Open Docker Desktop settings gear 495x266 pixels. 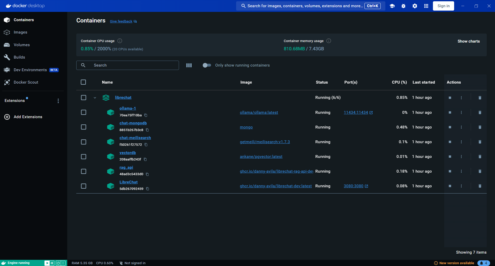(415, 6)
